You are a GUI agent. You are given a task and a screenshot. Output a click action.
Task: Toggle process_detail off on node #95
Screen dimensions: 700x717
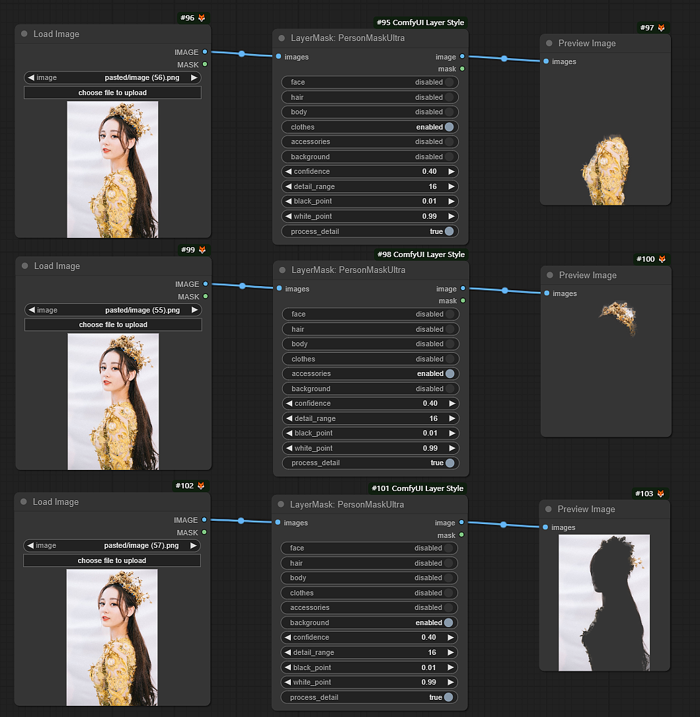tap(449, 231)
